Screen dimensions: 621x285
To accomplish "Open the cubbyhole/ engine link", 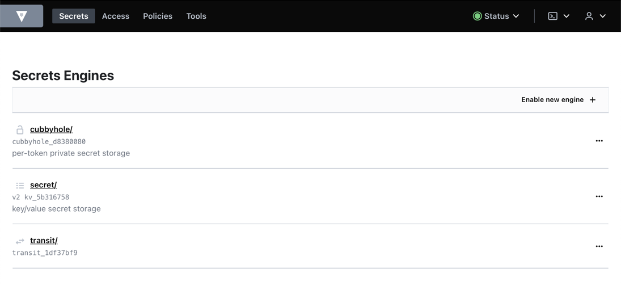I will click(x=51, y=129).
